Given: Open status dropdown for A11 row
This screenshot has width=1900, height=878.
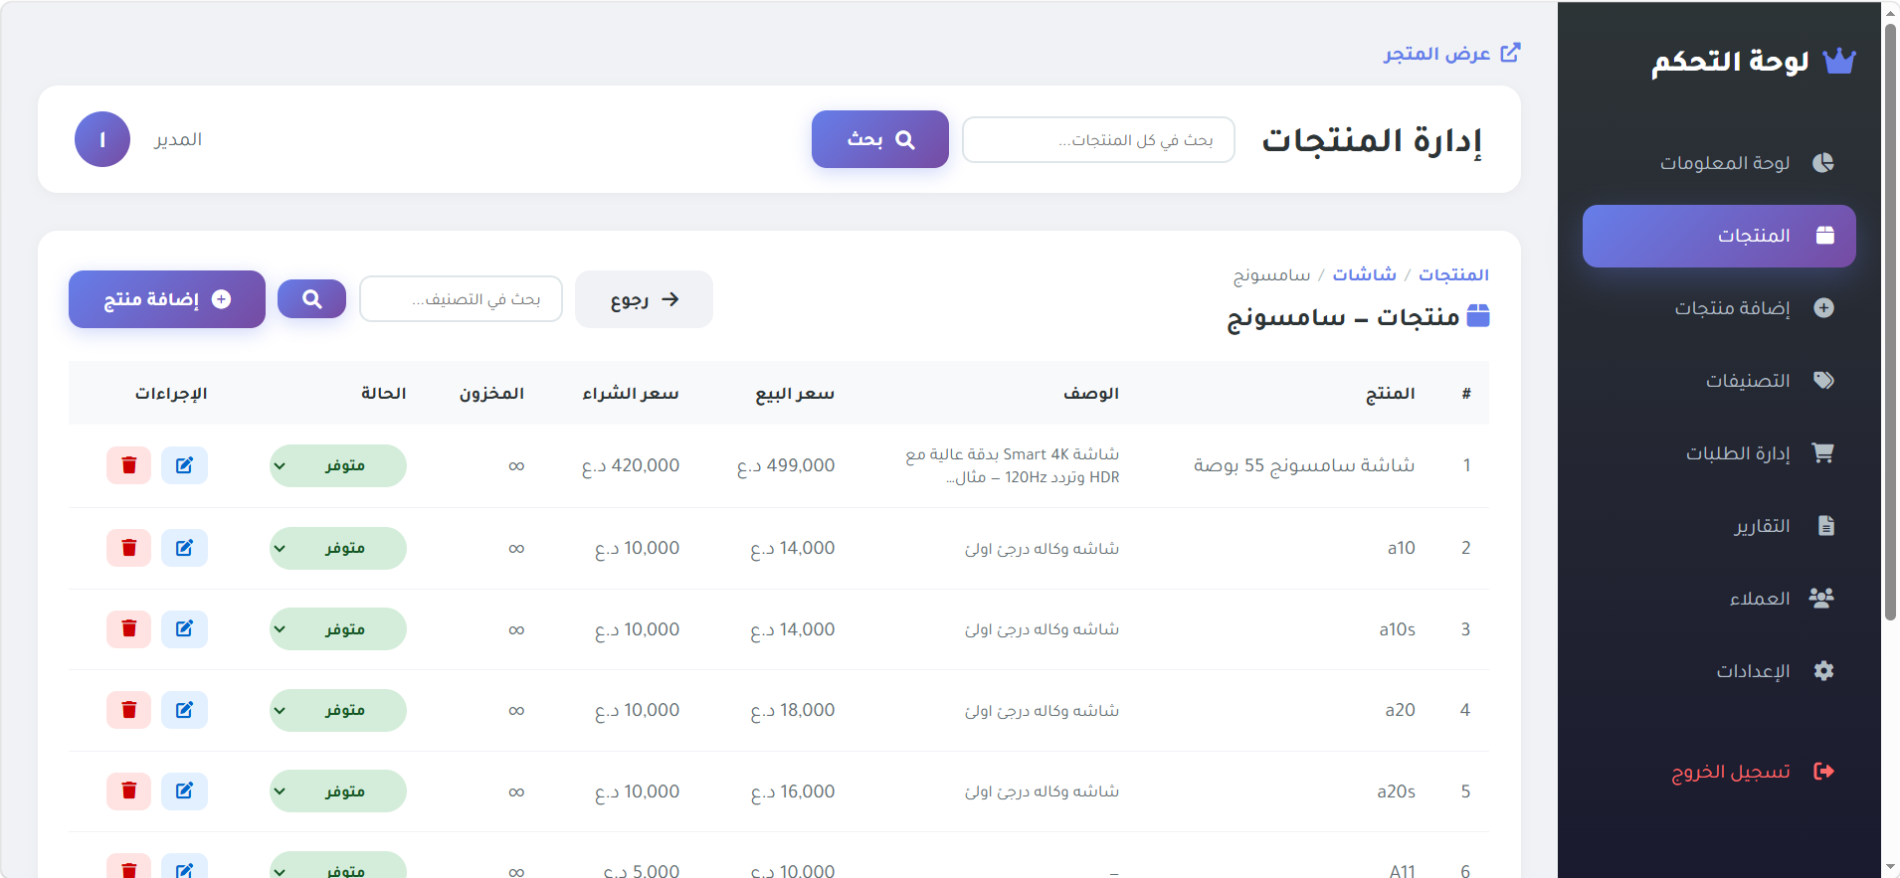Looking at the screenshot, I should (338, 865).
